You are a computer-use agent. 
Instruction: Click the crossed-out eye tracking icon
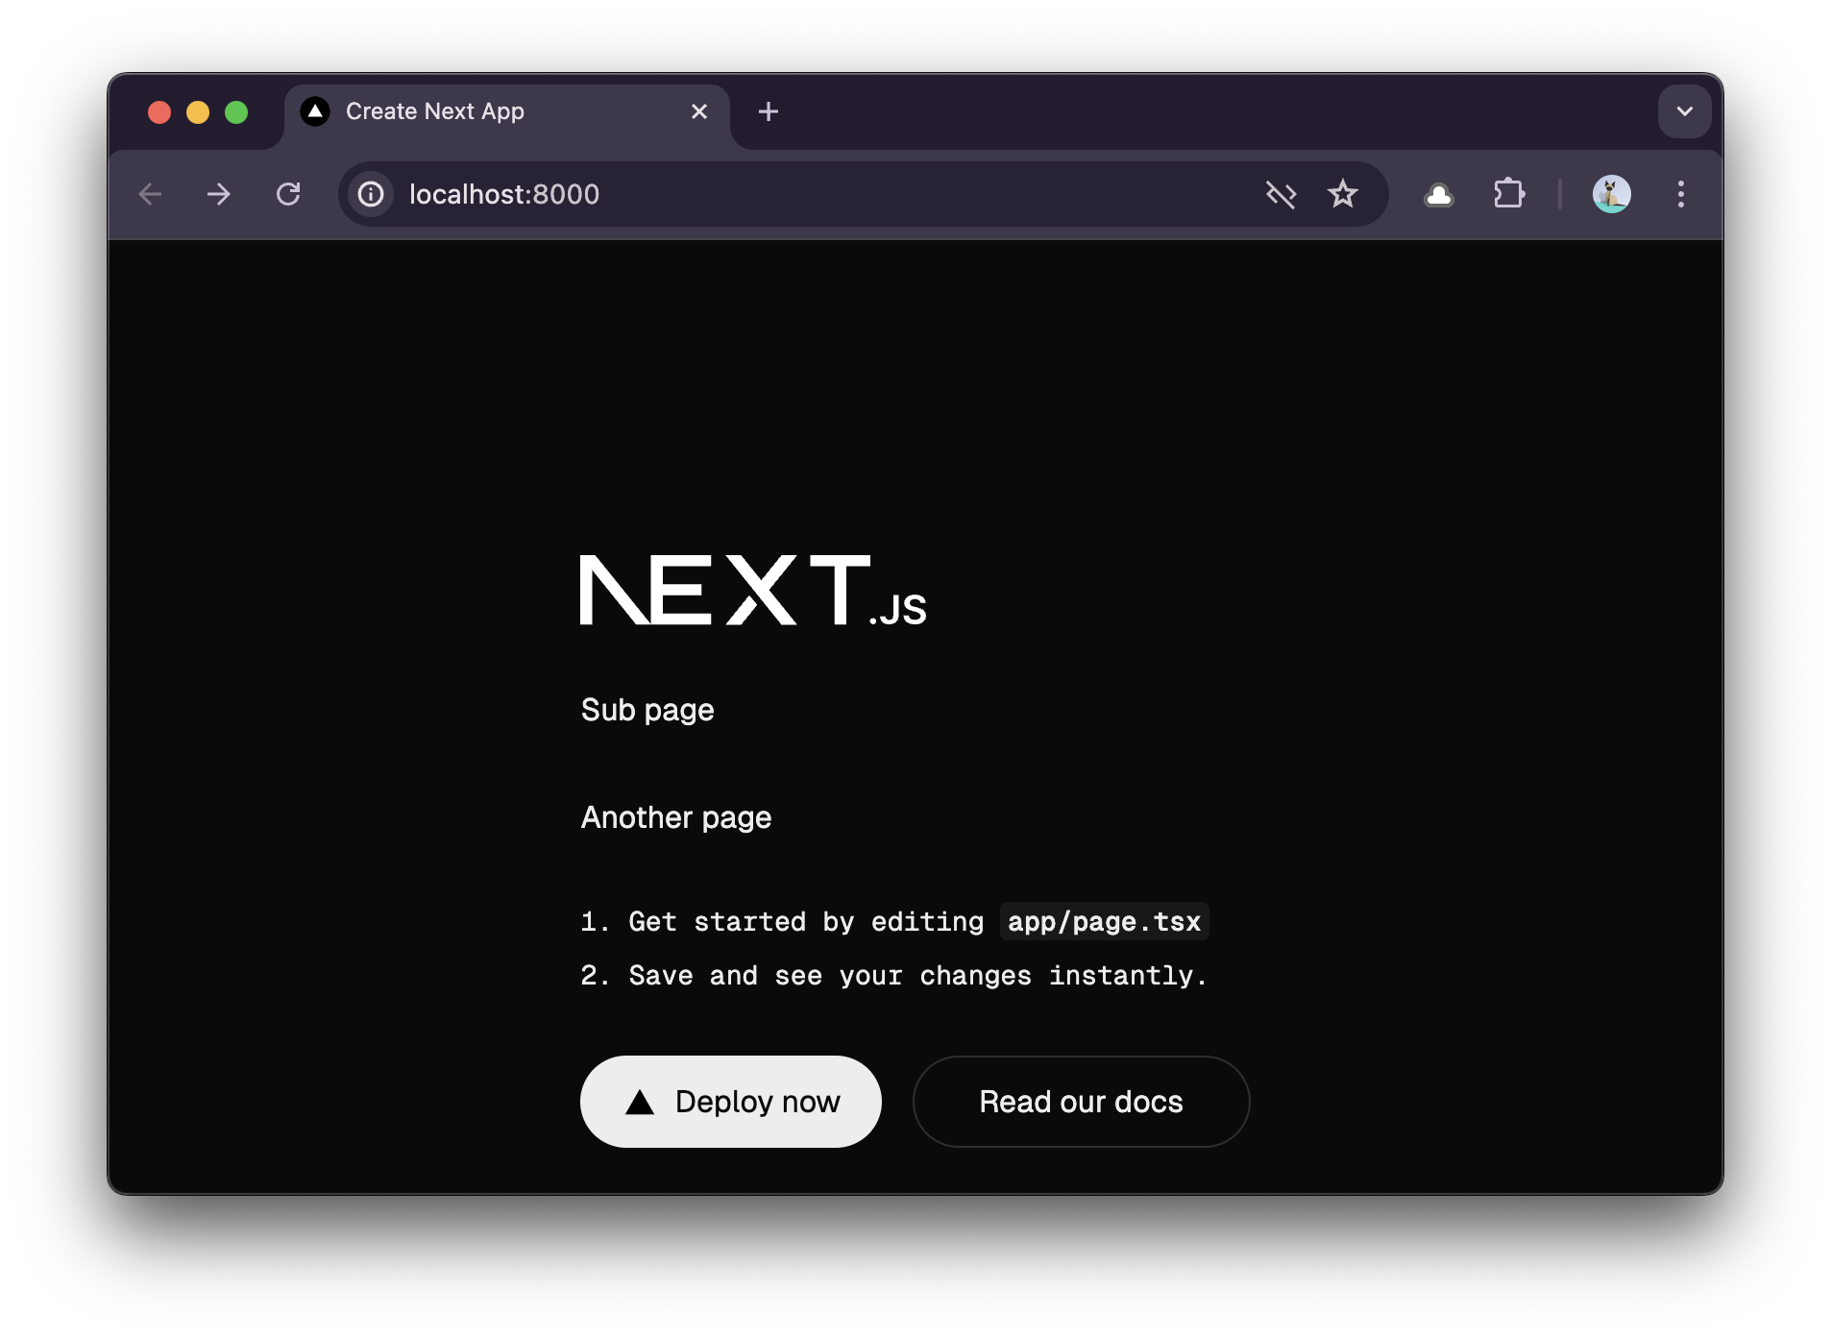1281,195
